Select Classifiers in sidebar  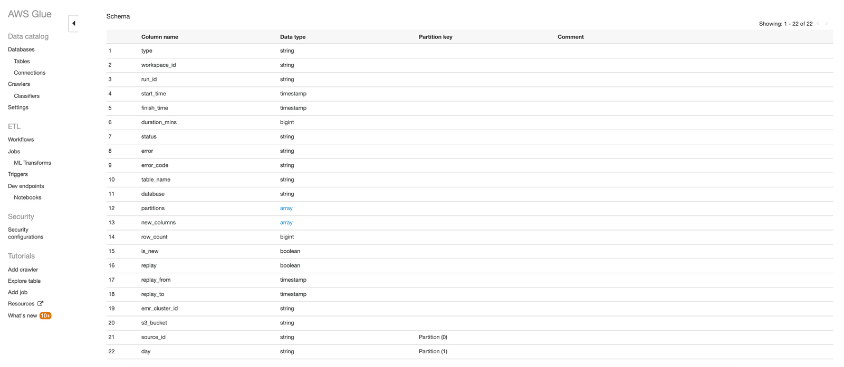26,96
